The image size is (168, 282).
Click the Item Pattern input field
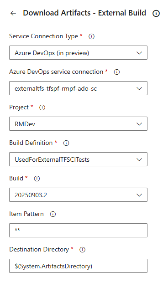(78, 230)
